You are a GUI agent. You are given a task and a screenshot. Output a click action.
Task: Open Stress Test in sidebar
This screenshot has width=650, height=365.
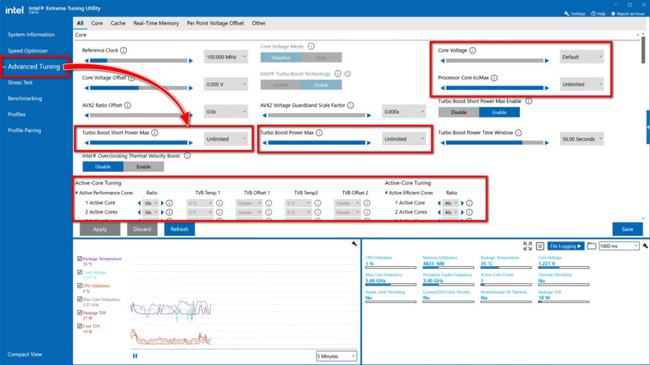(20, 82)
